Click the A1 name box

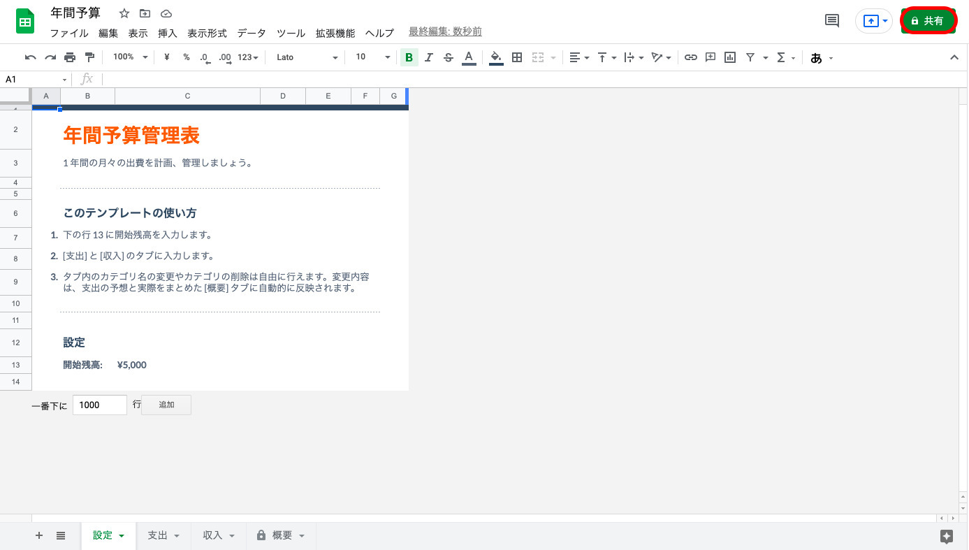pos(36,80)
